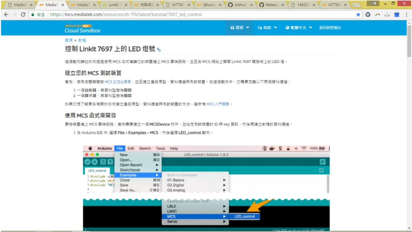Focus the address bar URL field
412x232 pixels.
[202, 15]
